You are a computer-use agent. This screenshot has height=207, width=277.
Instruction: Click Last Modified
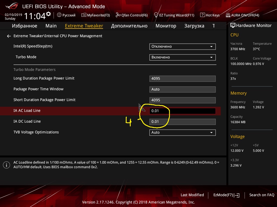pyautogui.click(x=192, y=195)
